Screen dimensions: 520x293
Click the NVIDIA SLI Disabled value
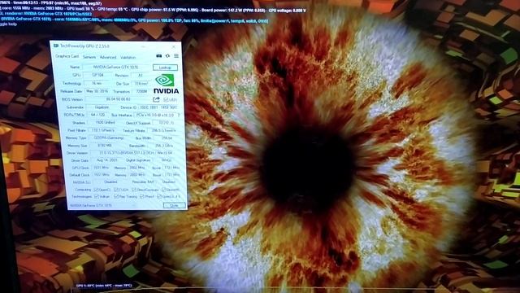pyautogui.click(x=110, y=181)
